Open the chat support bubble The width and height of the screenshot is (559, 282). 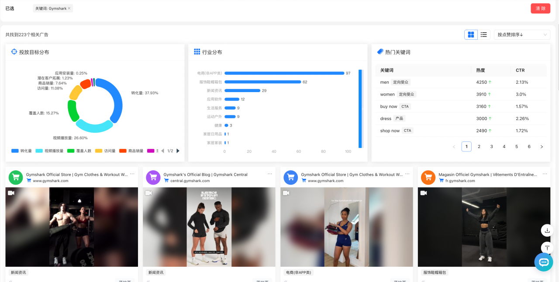pyautogui.click(x=544, y=262)
